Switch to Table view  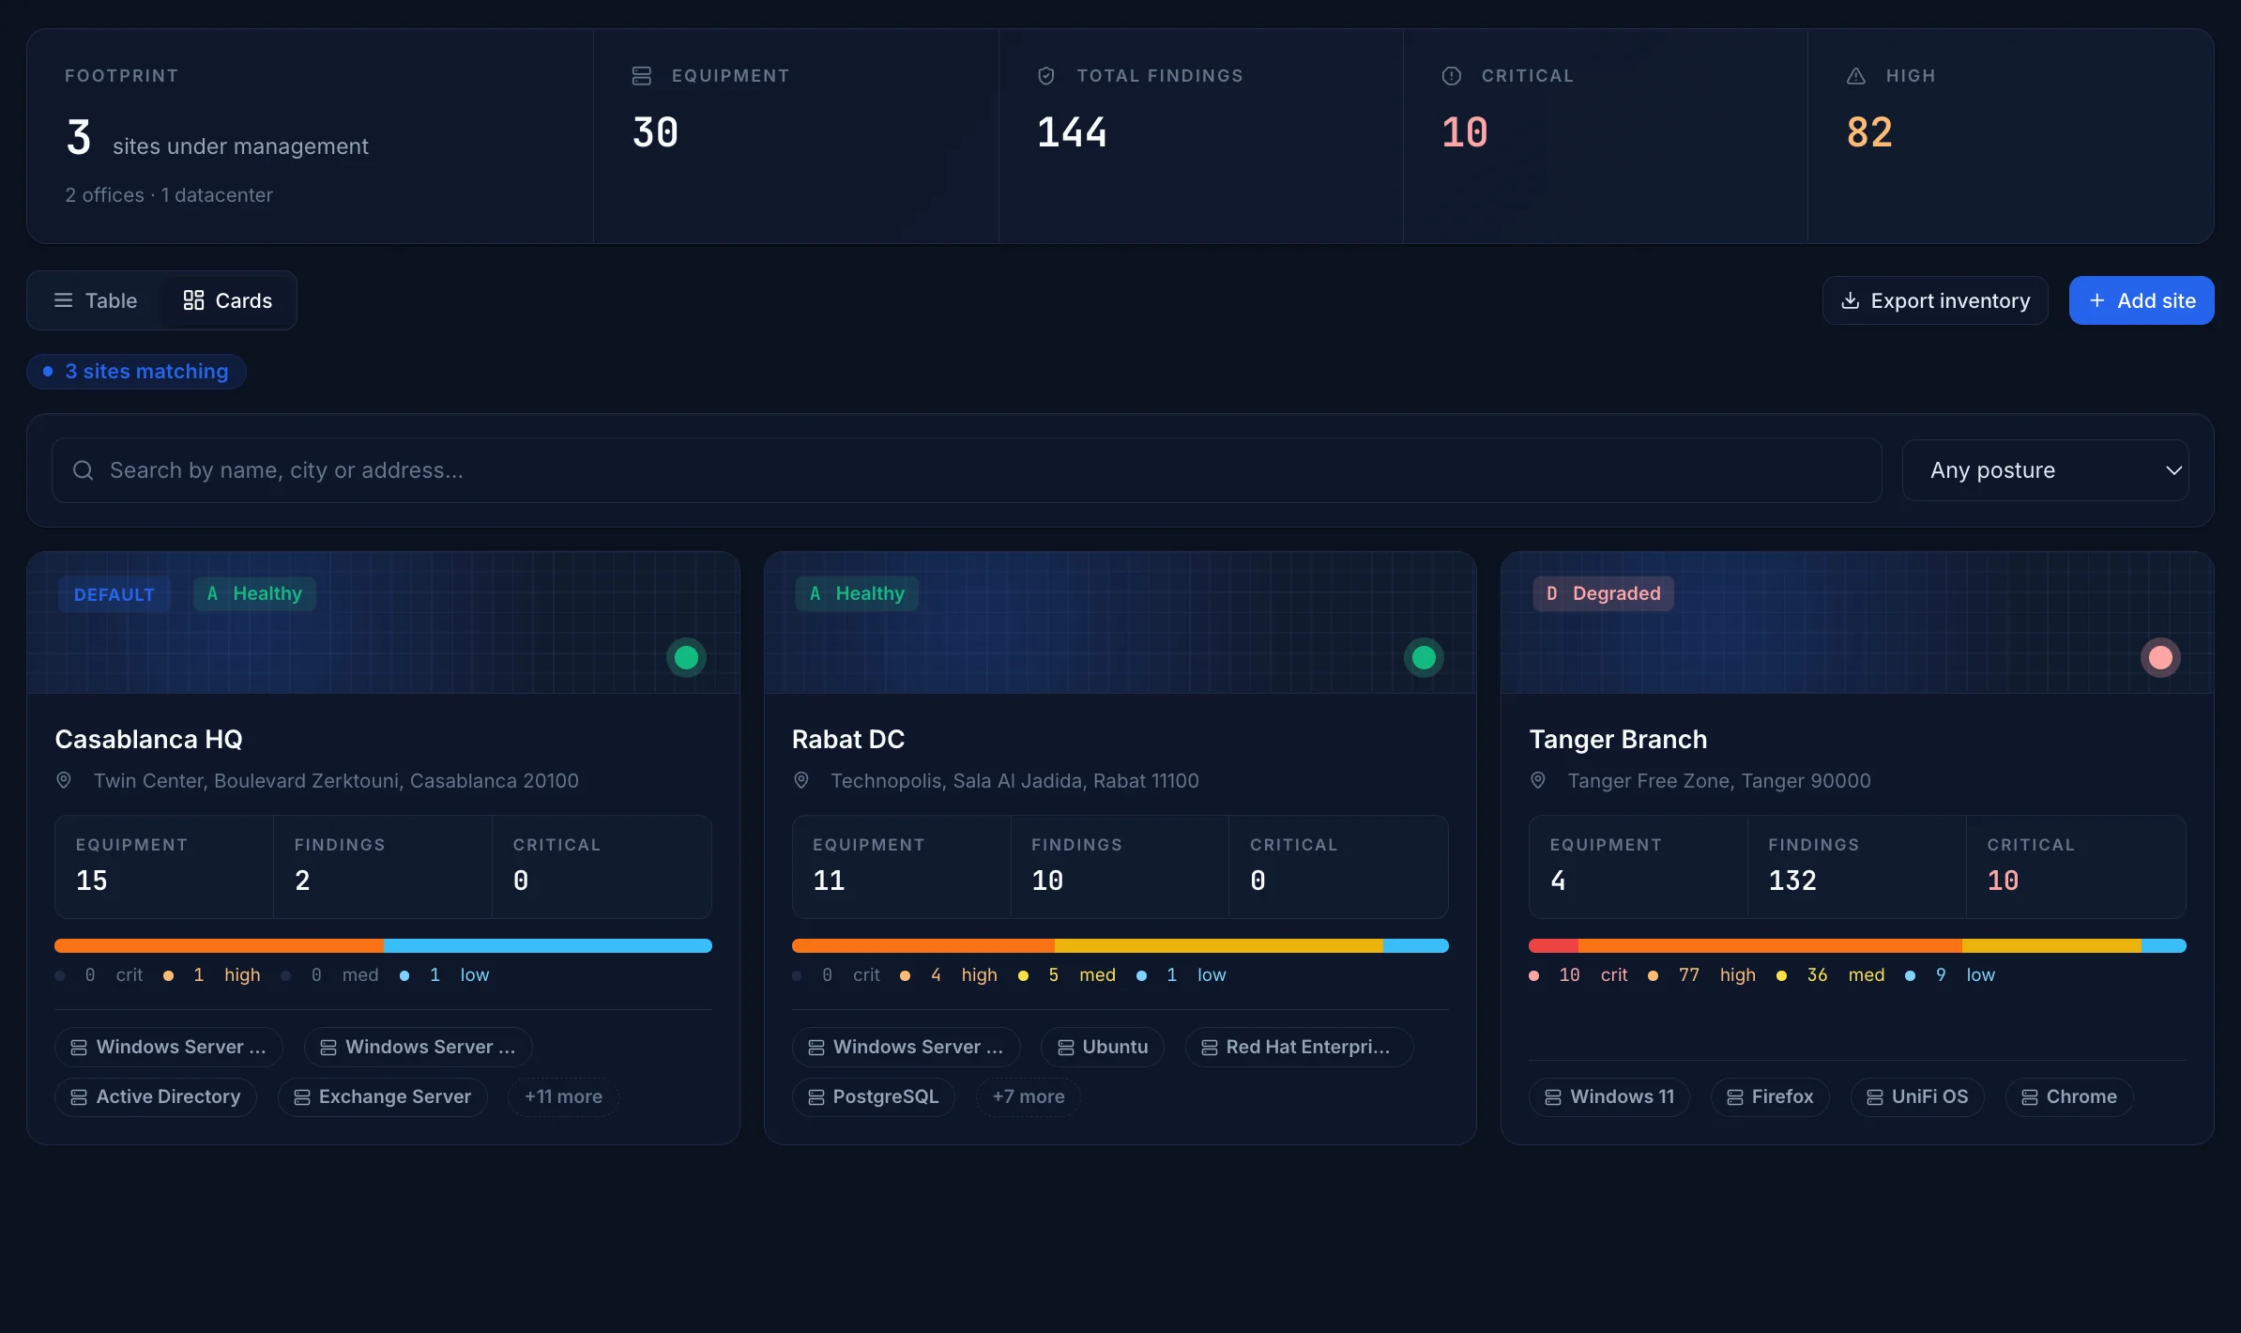(x=96, y=300)
